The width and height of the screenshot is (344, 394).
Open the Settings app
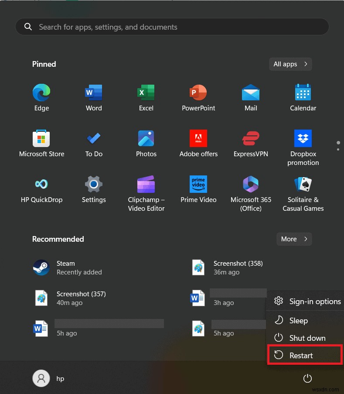(94, 189)
